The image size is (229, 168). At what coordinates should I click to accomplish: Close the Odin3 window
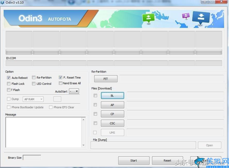click(x=222, y=2)
